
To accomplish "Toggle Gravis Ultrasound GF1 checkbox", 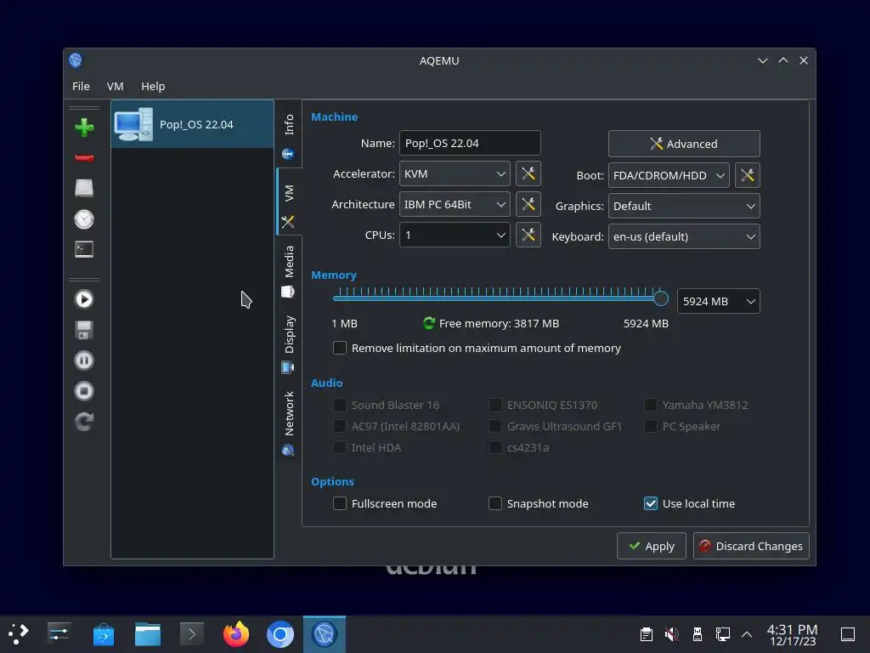I will (x=495, y=427).
